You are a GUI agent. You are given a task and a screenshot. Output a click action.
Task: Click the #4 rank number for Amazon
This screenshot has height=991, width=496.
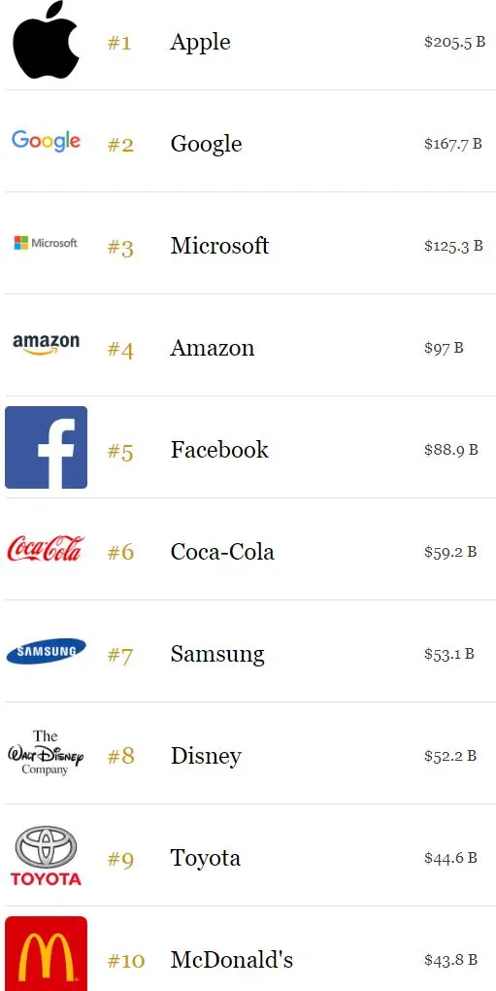click(120, 349)
